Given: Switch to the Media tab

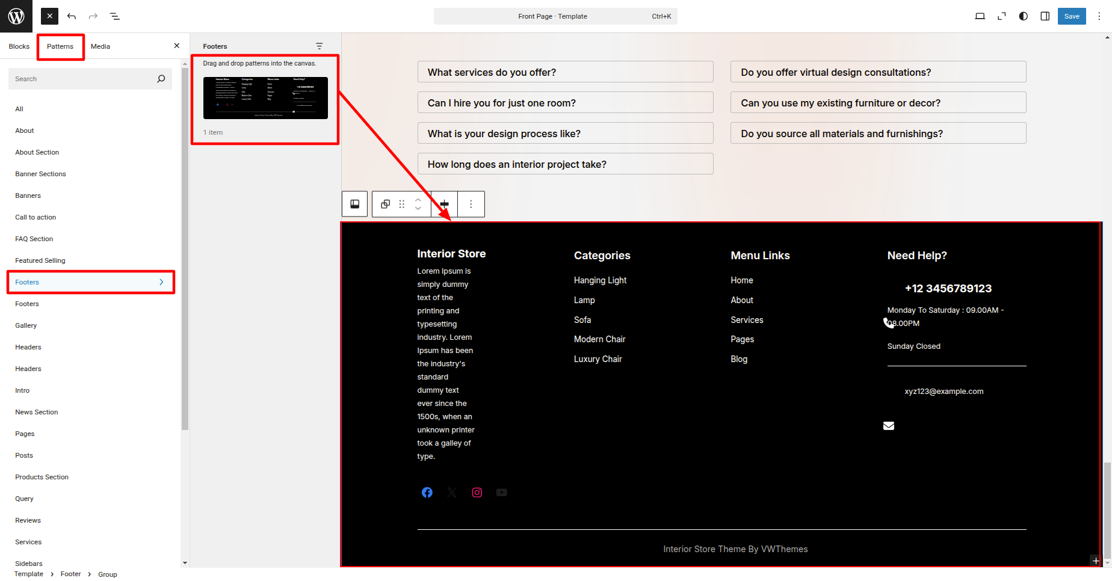Looking at the screenshot, I should tap(100, 46).
